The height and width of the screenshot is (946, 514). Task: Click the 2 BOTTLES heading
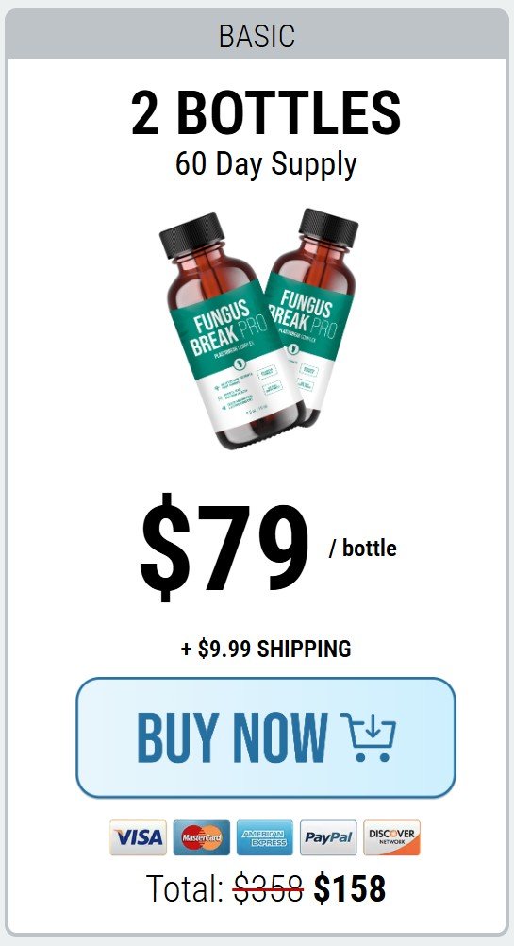point(266,112)
